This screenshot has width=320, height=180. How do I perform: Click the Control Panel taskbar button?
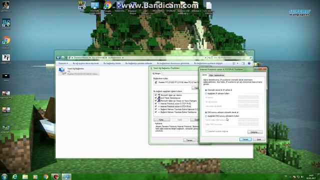click(x=66, y=176)
